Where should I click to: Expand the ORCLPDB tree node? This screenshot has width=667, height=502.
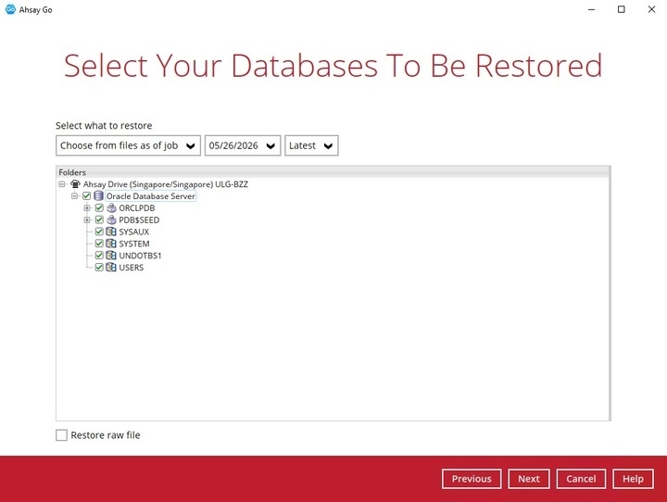point(87,208)
